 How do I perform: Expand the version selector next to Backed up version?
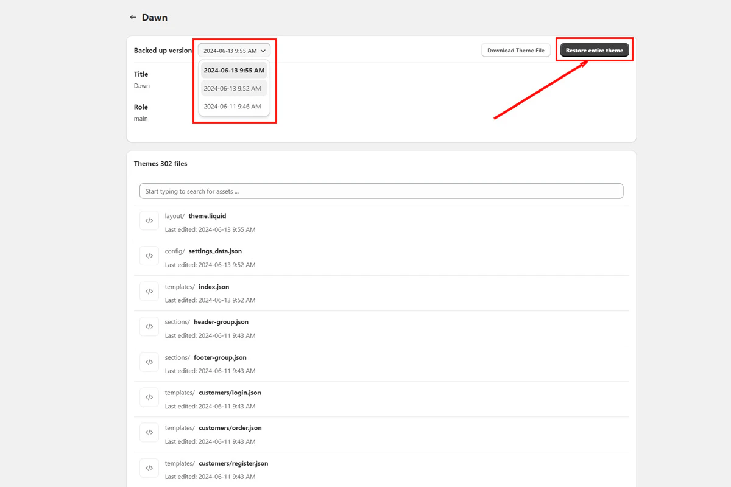[x=234, y=51]
